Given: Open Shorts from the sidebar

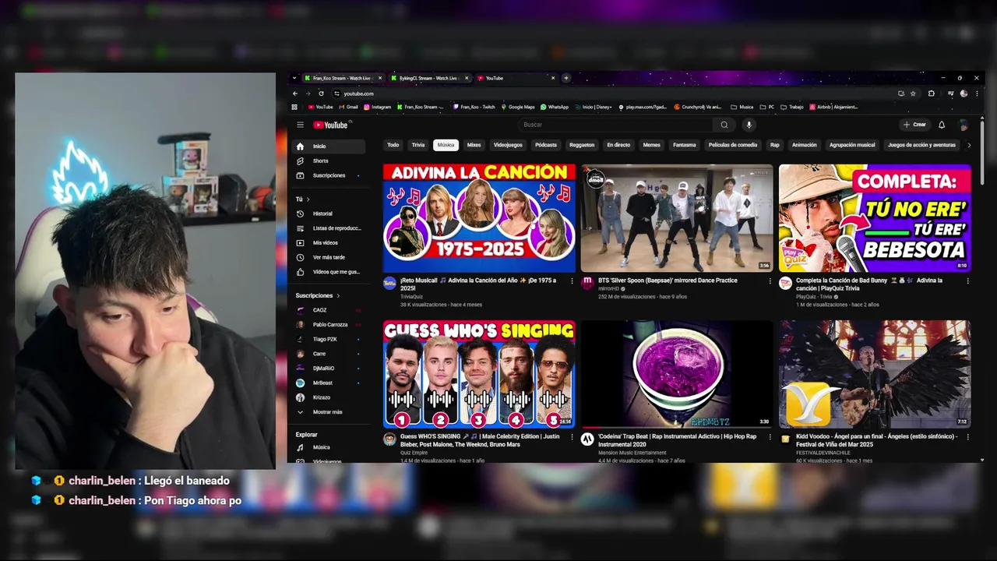Looking at the screenshot, I should click(329, 161).
